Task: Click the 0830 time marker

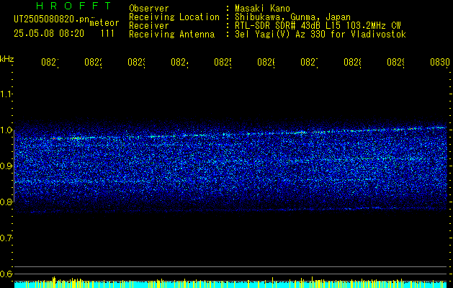Action: (440, 62)
